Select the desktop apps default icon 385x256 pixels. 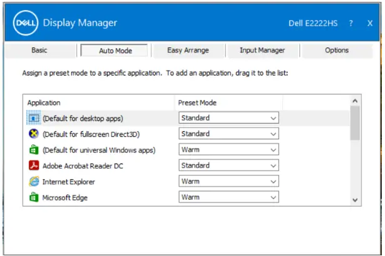click(34, 118)
